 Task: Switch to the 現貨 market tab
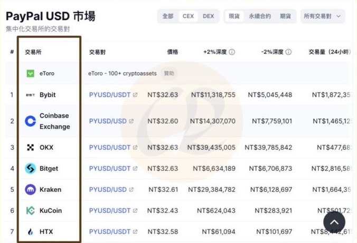click(234, 16)
